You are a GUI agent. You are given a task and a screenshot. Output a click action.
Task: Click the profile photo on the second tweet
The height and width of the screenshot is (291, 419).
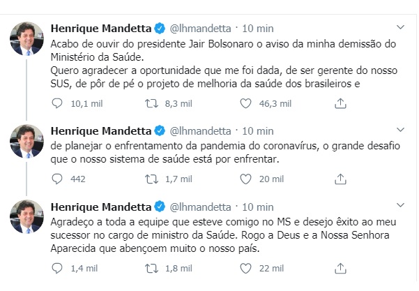[x=27, y=141]
